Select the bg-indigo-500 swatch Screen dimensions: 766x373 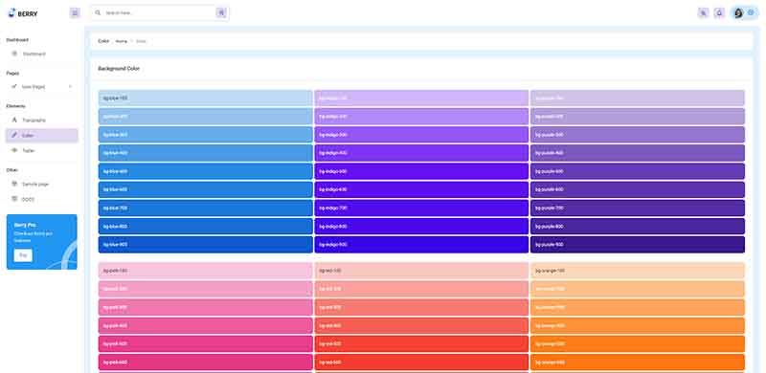pyautogui.click(x=421, y=171)
